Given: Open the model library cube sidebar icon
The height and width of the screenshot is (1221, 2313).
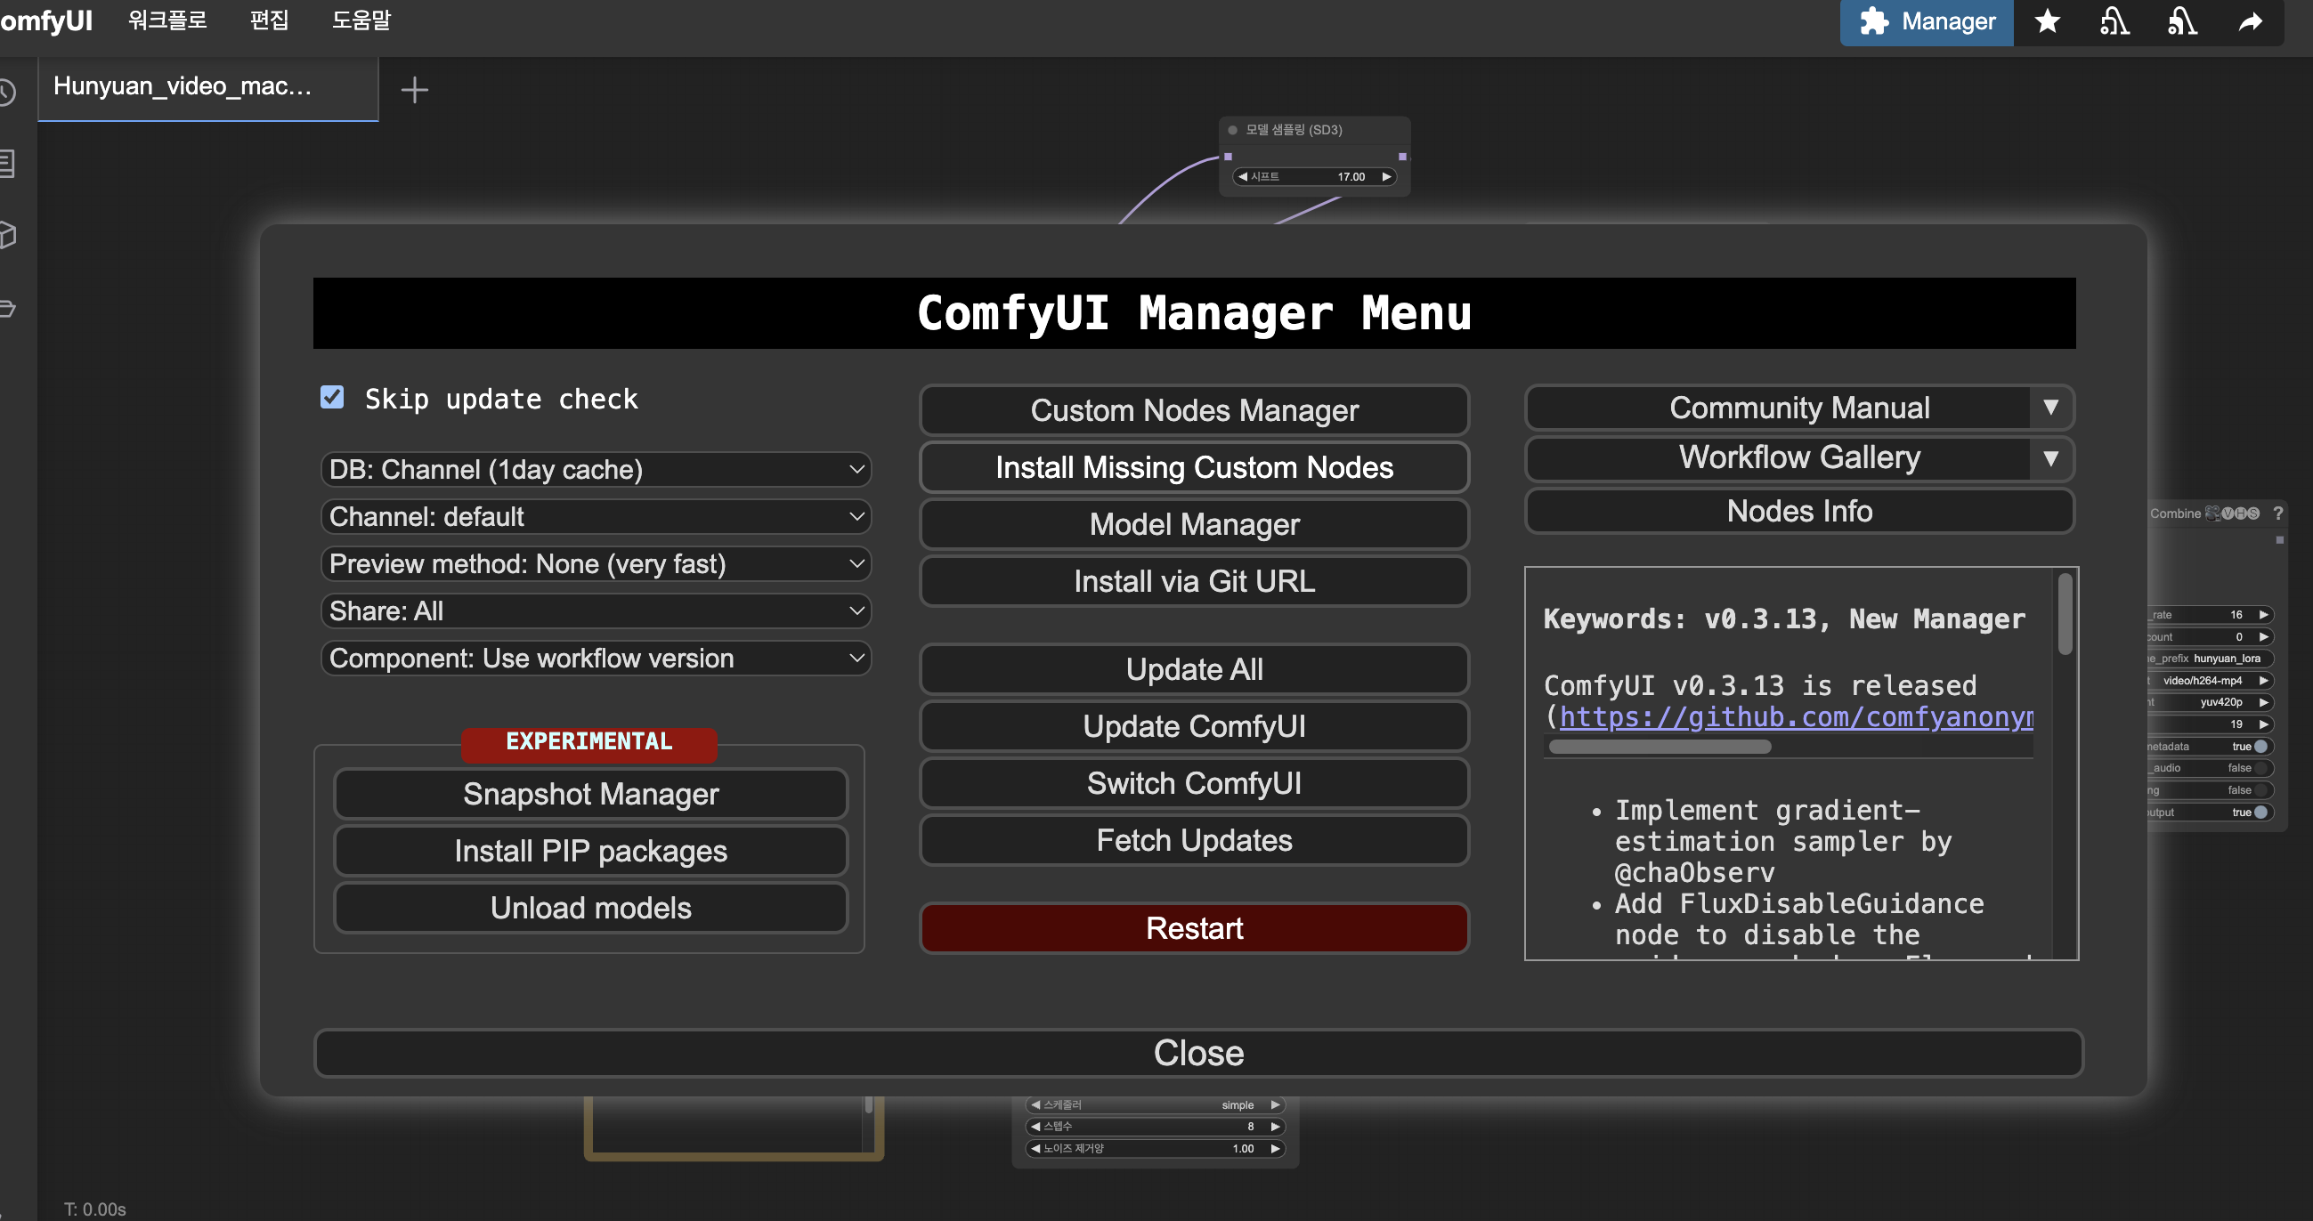Looking at the screenshot, I should (x=7, y=235).
